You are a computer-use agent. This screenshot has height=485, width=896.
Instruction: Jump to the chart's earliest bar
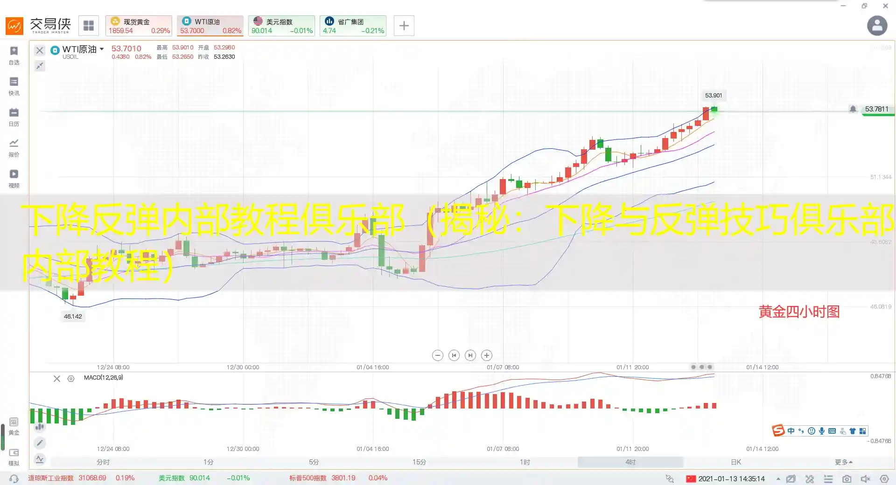click(454, 355)
